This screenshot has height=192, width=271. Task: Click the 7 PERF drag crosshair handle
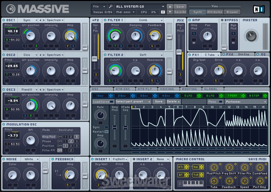tap(243, 96)
